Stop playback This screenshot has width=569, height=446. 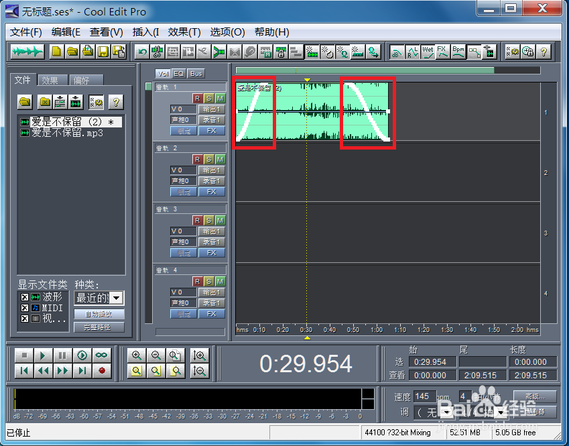(x=24, y=355)
